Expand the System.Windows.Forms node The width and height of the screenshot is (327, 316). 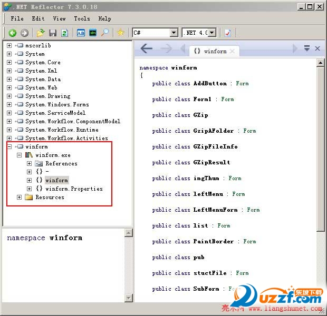(x=9, y=104)
